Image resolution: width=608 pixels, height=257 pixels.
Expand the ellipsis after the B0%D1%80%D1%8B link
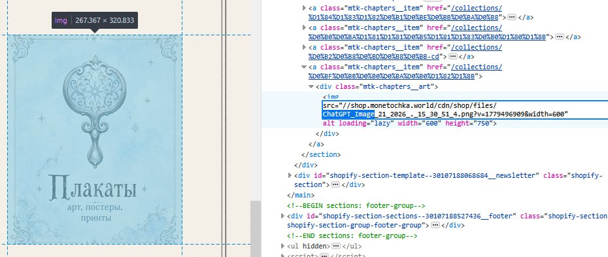[559, 37]
